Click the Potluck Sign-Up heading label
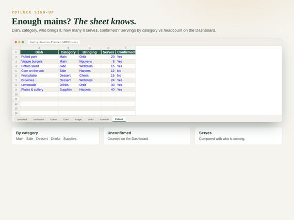 pyautogui.click(x=32, y=12)
